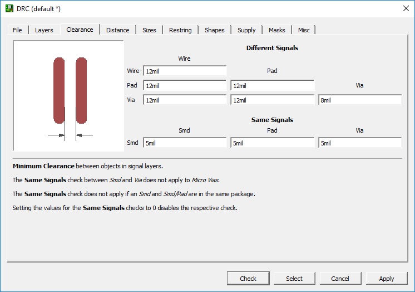Click the 'Pad' row label in Different Signals

(x=132, y=85)
